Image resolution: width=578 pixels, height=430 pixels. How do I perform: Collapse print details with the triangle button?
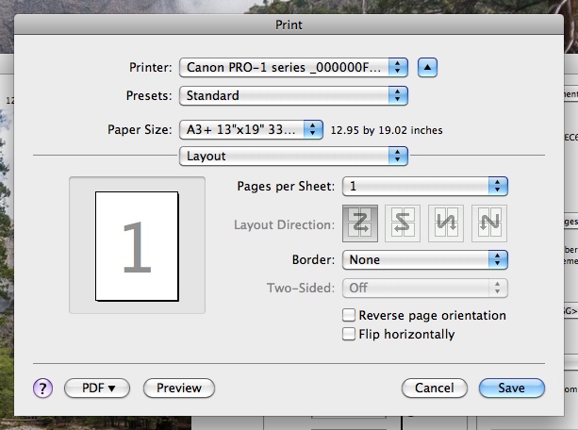pyautogui.click(x=429, y=67)
